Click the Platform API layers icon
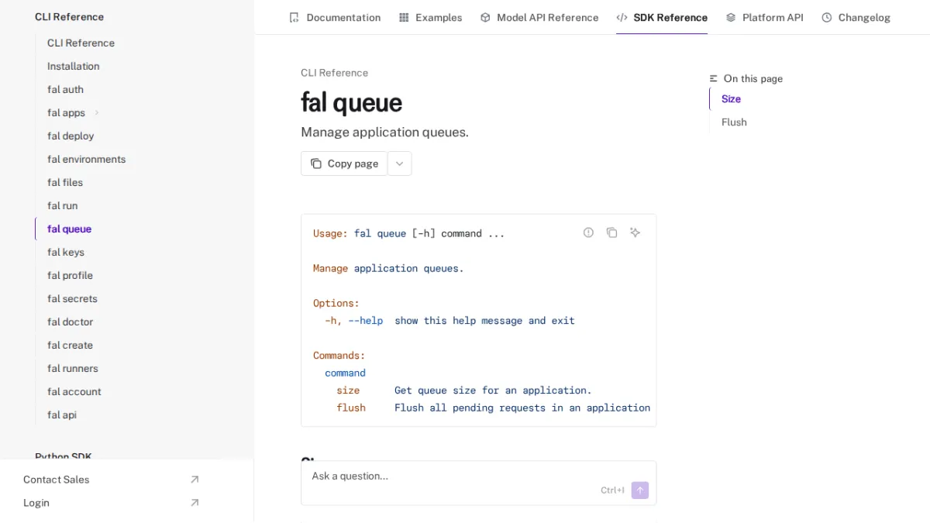Viewport: 930px width, 523px height. (731, 17)
